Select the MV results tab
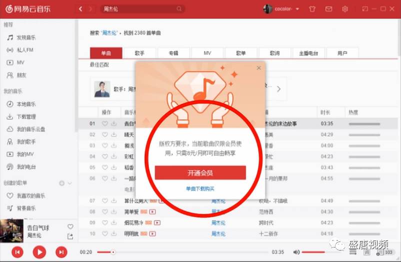401x262 pixels. click(x=207, y=53)
